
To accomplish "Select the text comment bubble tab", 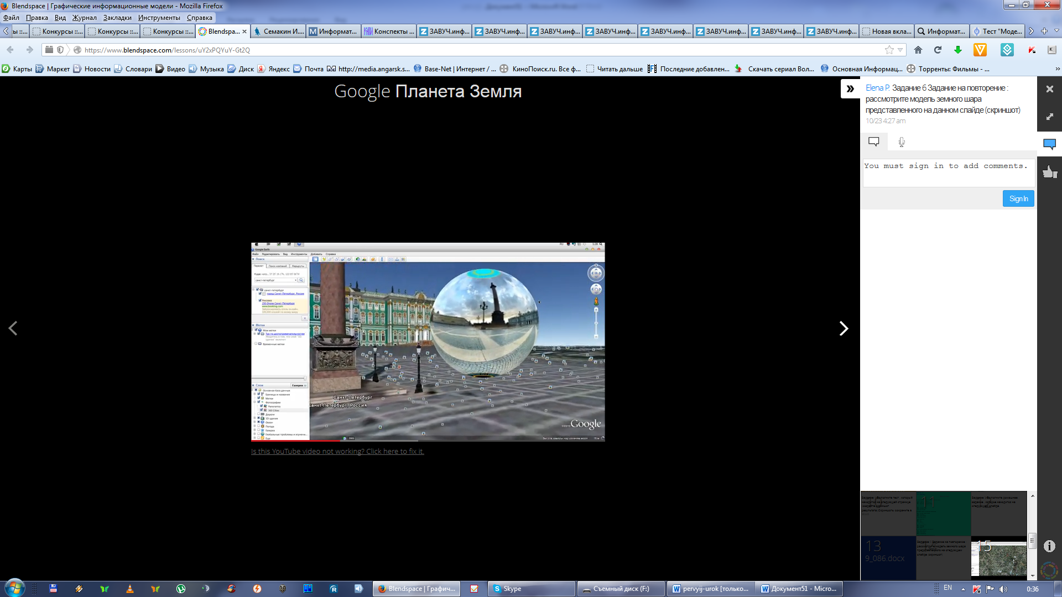I will (874, 142).
